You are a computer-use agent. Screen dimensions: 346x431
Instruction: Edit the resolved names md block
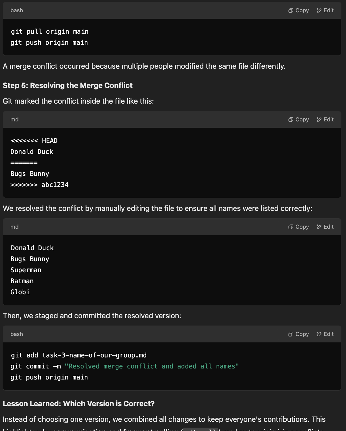coord(325,227)
